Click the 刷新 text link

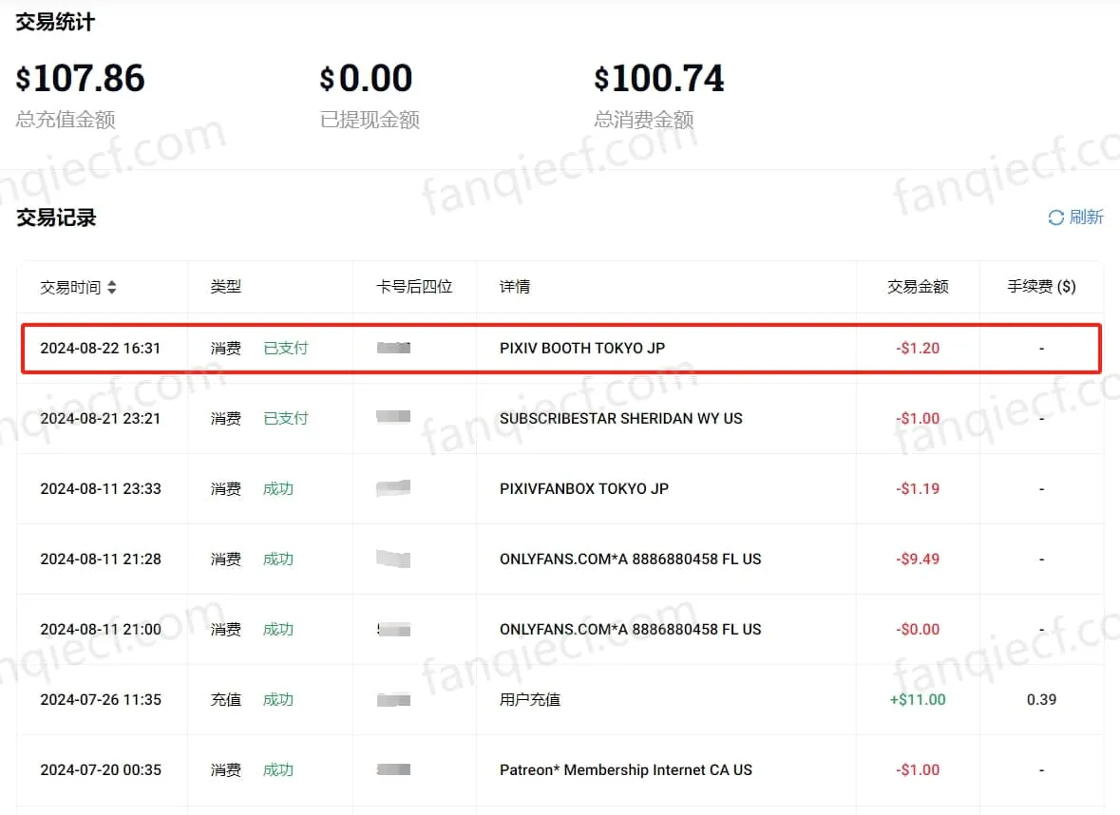[x=1086, y=218]
